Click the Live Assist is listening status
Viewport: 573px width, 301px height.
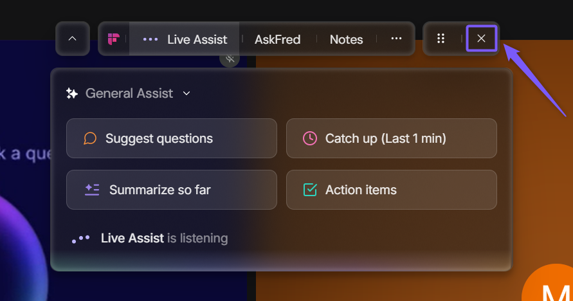[164, 238]
